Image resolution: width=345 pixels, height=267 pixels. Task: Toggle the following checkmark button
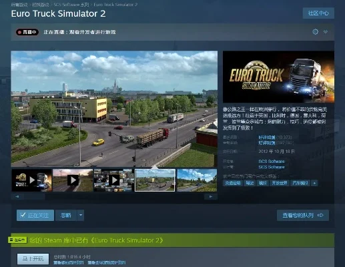click(x=35, y=215)
